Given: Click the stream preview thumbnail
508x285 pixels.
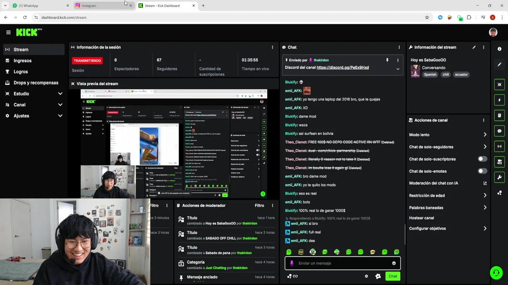Looking at the screenshot, I should coord(174,143).
